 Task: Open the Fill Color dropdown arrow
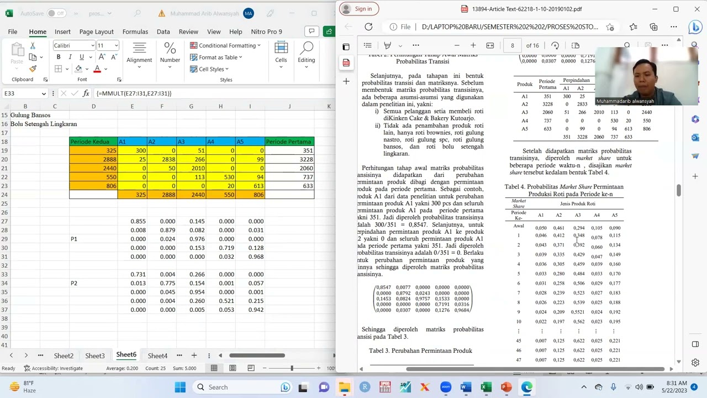coord(87,69)
